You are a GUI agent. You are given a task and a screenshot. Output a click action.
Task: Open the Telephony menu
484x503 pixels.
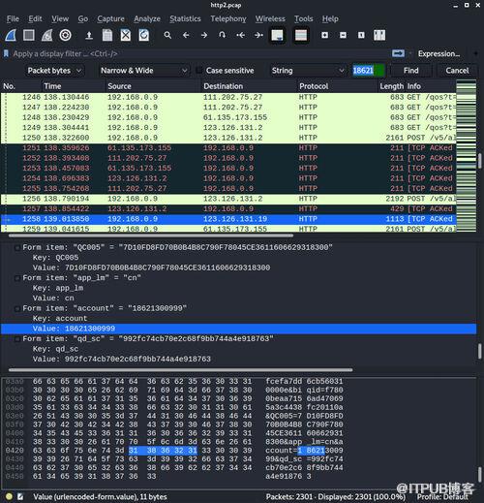pyautogui.click(x=228, y=18)
